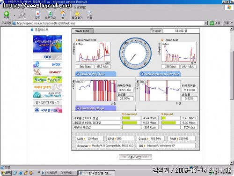234x176 pixels.
Task: Click the vertical scrollbar down arrow
Action: tap(232, 163)
